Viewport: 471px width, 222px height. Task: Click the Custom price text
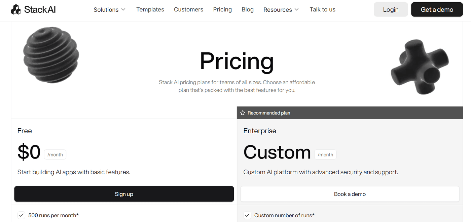click(277, 152)
